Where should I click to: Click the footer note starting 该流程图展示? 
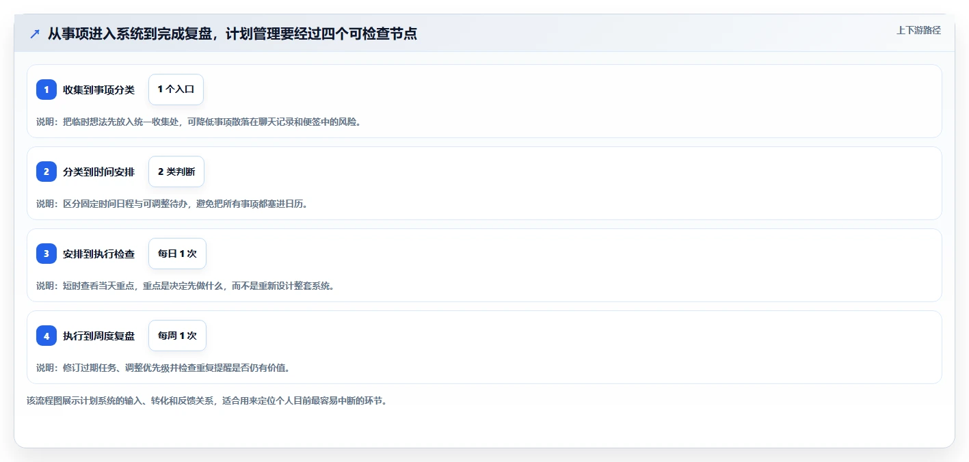tap(207, 400)
